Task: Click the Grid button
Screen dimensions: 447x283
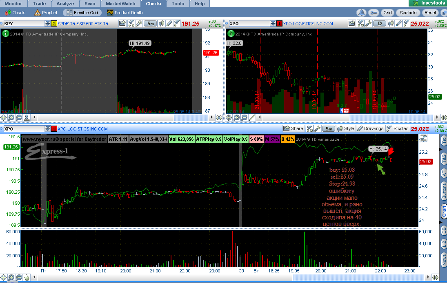Action: click(x=387, y=13)
